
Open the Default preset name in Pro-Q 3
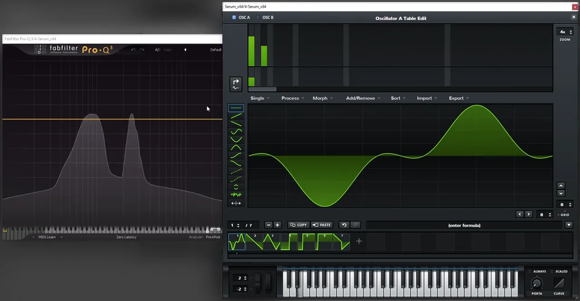click(216, 49)
